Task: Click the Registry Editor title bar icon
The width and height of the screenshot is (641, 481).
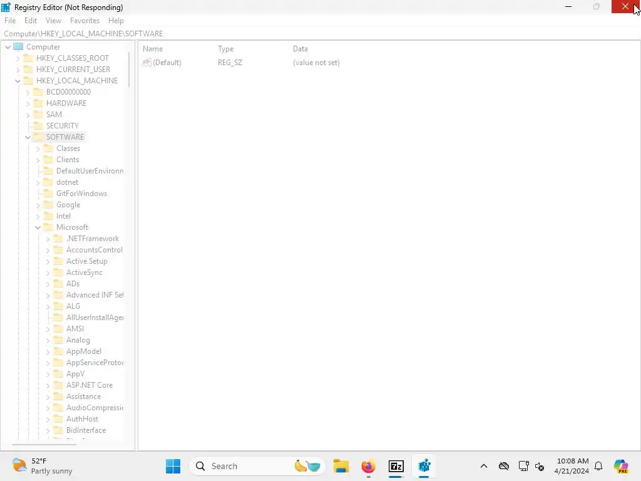Action: point(6,7)
